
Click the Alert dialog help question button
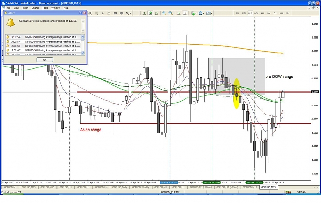coord(80,13)
